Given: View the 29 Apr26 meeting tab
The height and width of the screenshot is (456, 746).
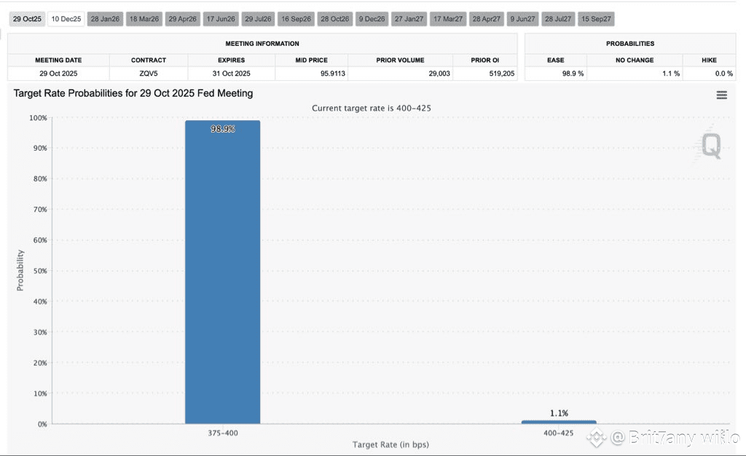Looking at the screenshot, I should [x=183, y=19].
